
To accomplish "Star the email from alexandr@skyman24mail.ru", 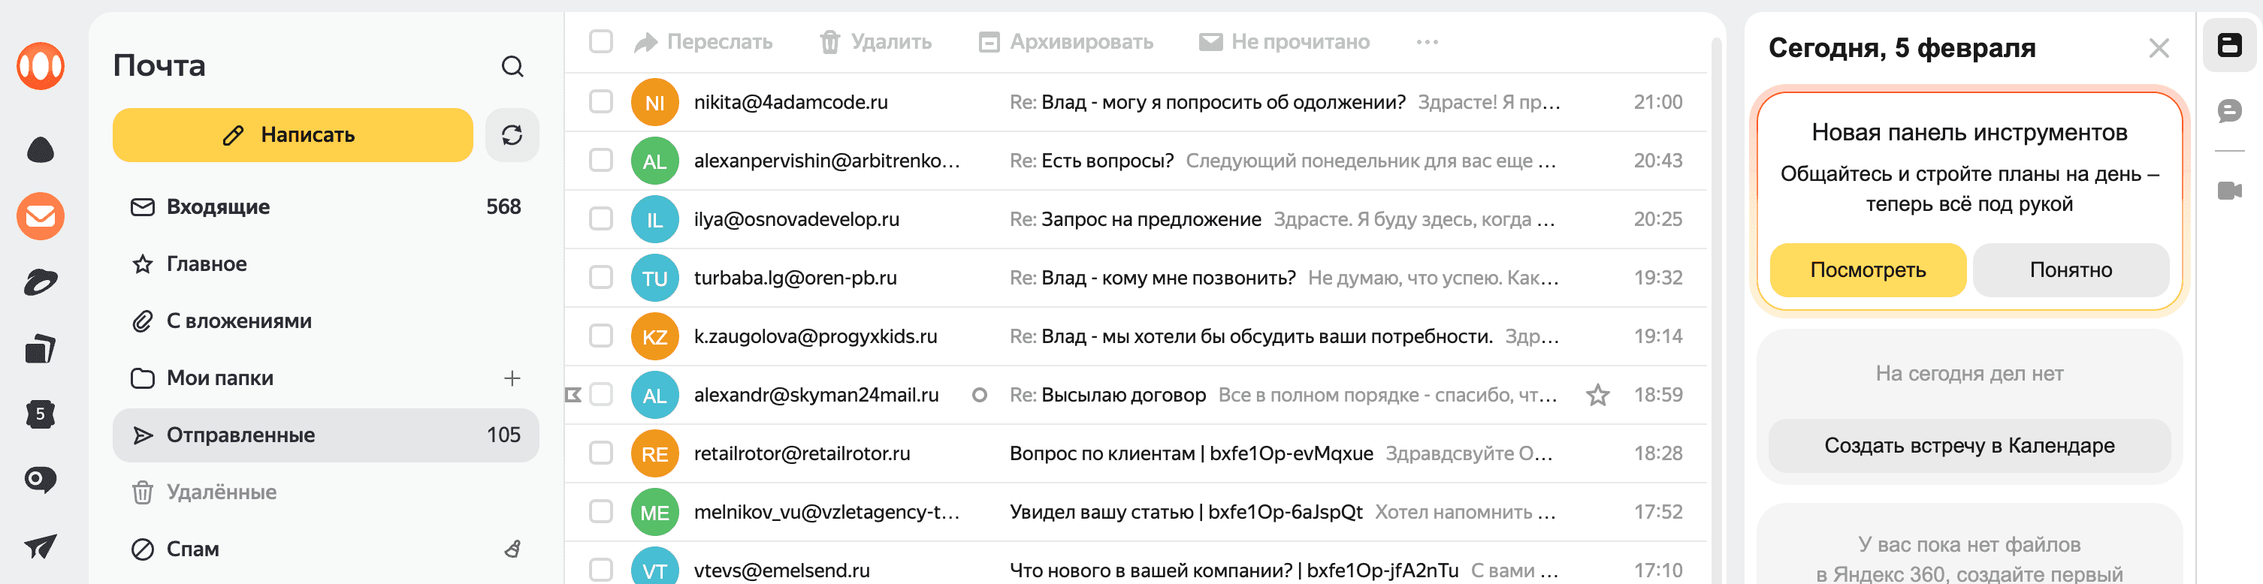I will point(1597,395).
